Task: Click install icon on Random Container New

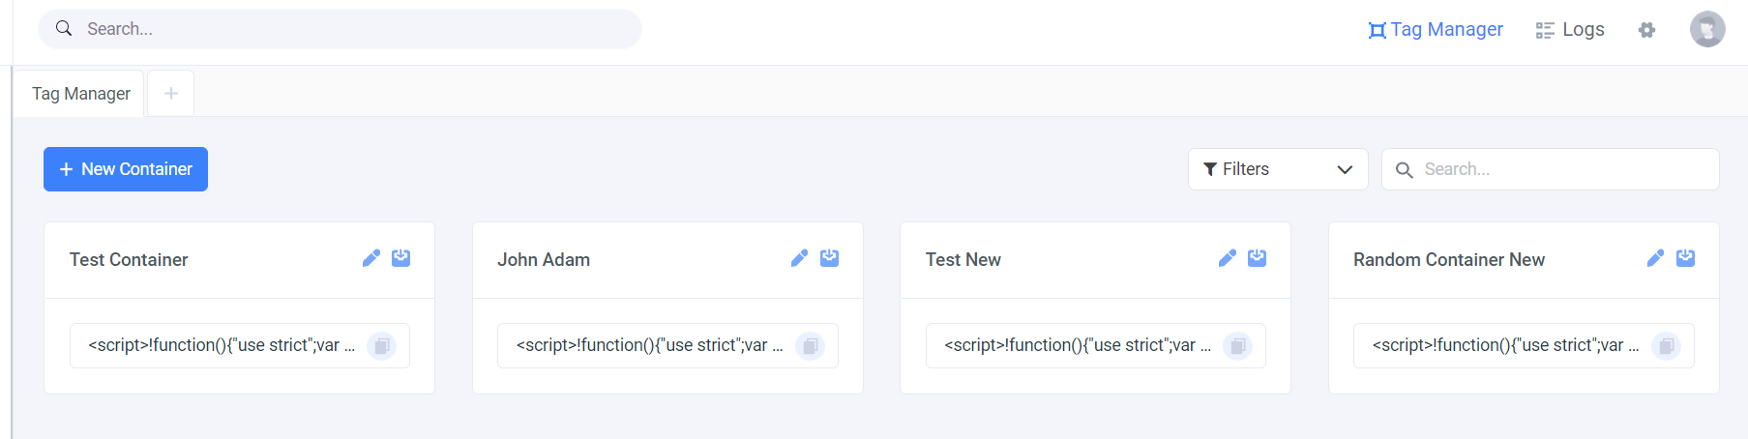Action: 1685,258
